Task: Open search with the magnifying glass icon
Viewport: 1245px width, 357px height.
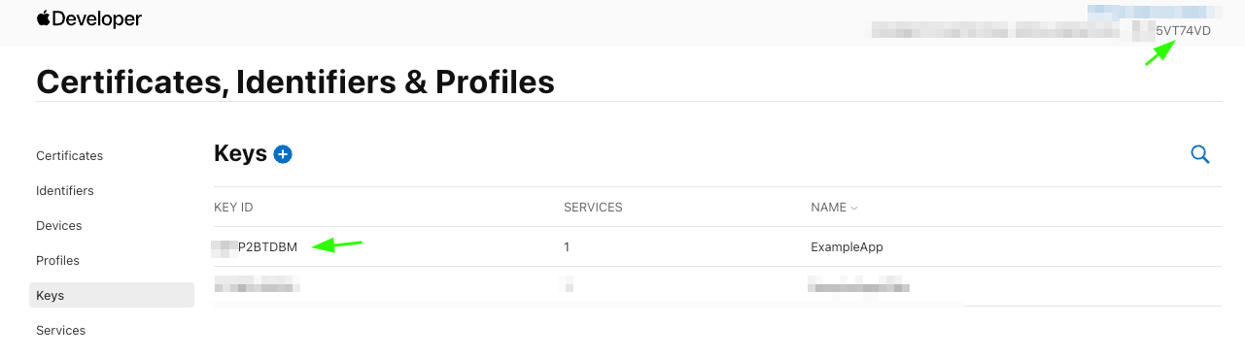Action: coord(1200,154)
